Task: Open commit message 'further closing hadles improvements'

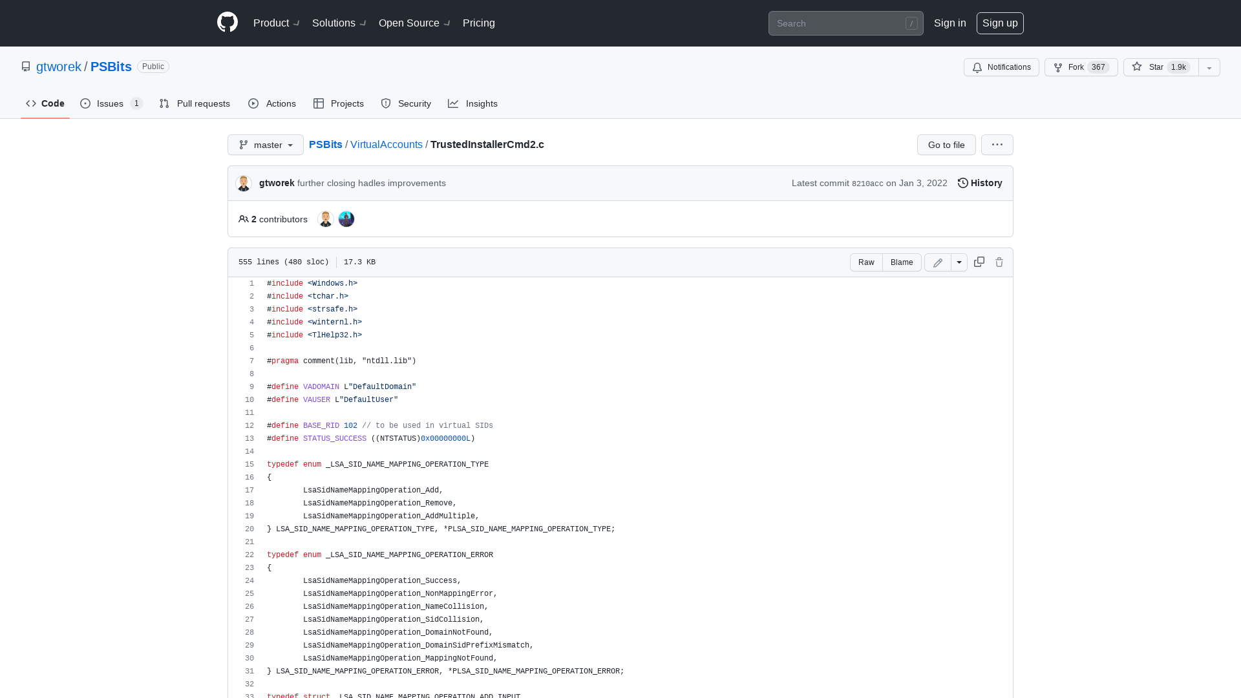Action: pyautogui.click(x=372, y=183)
